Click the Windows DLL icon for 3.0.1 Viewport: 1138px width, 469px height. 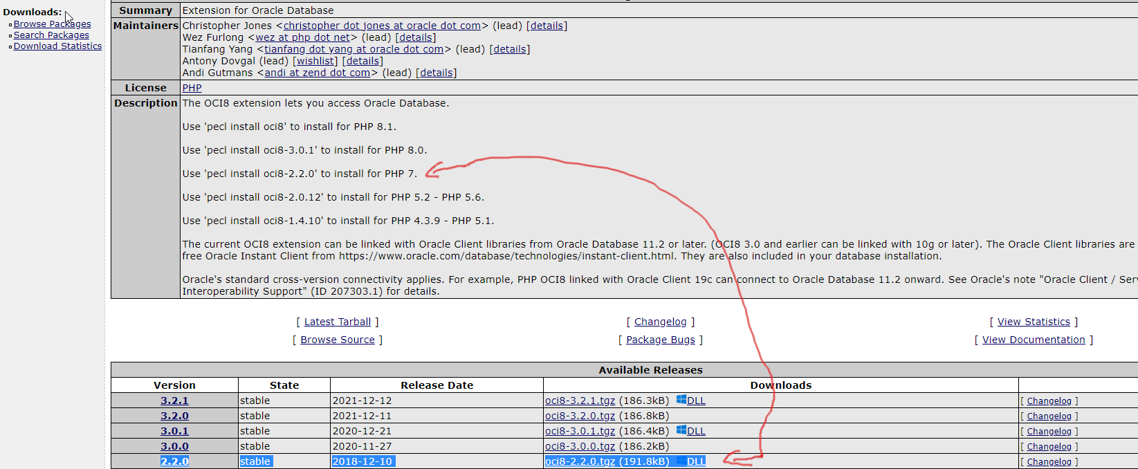click(681, 430)
